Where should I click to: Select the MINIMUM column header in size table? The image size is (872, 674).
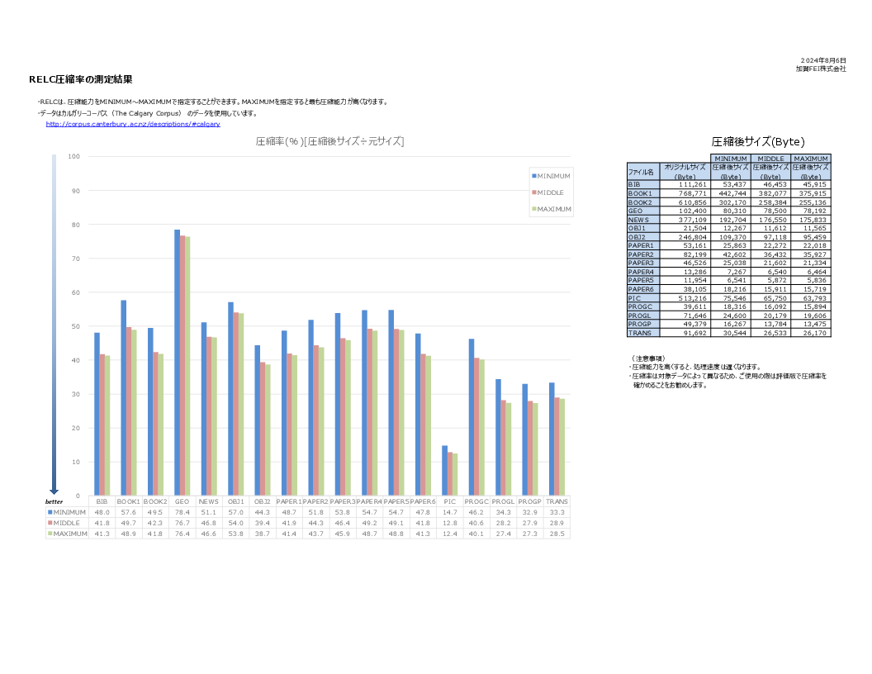(x=731, y=158)
